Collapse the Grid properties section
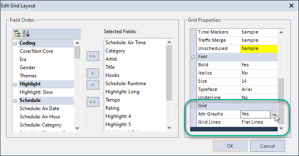Viewport: 299px width, 156px height. click(193, 106)
